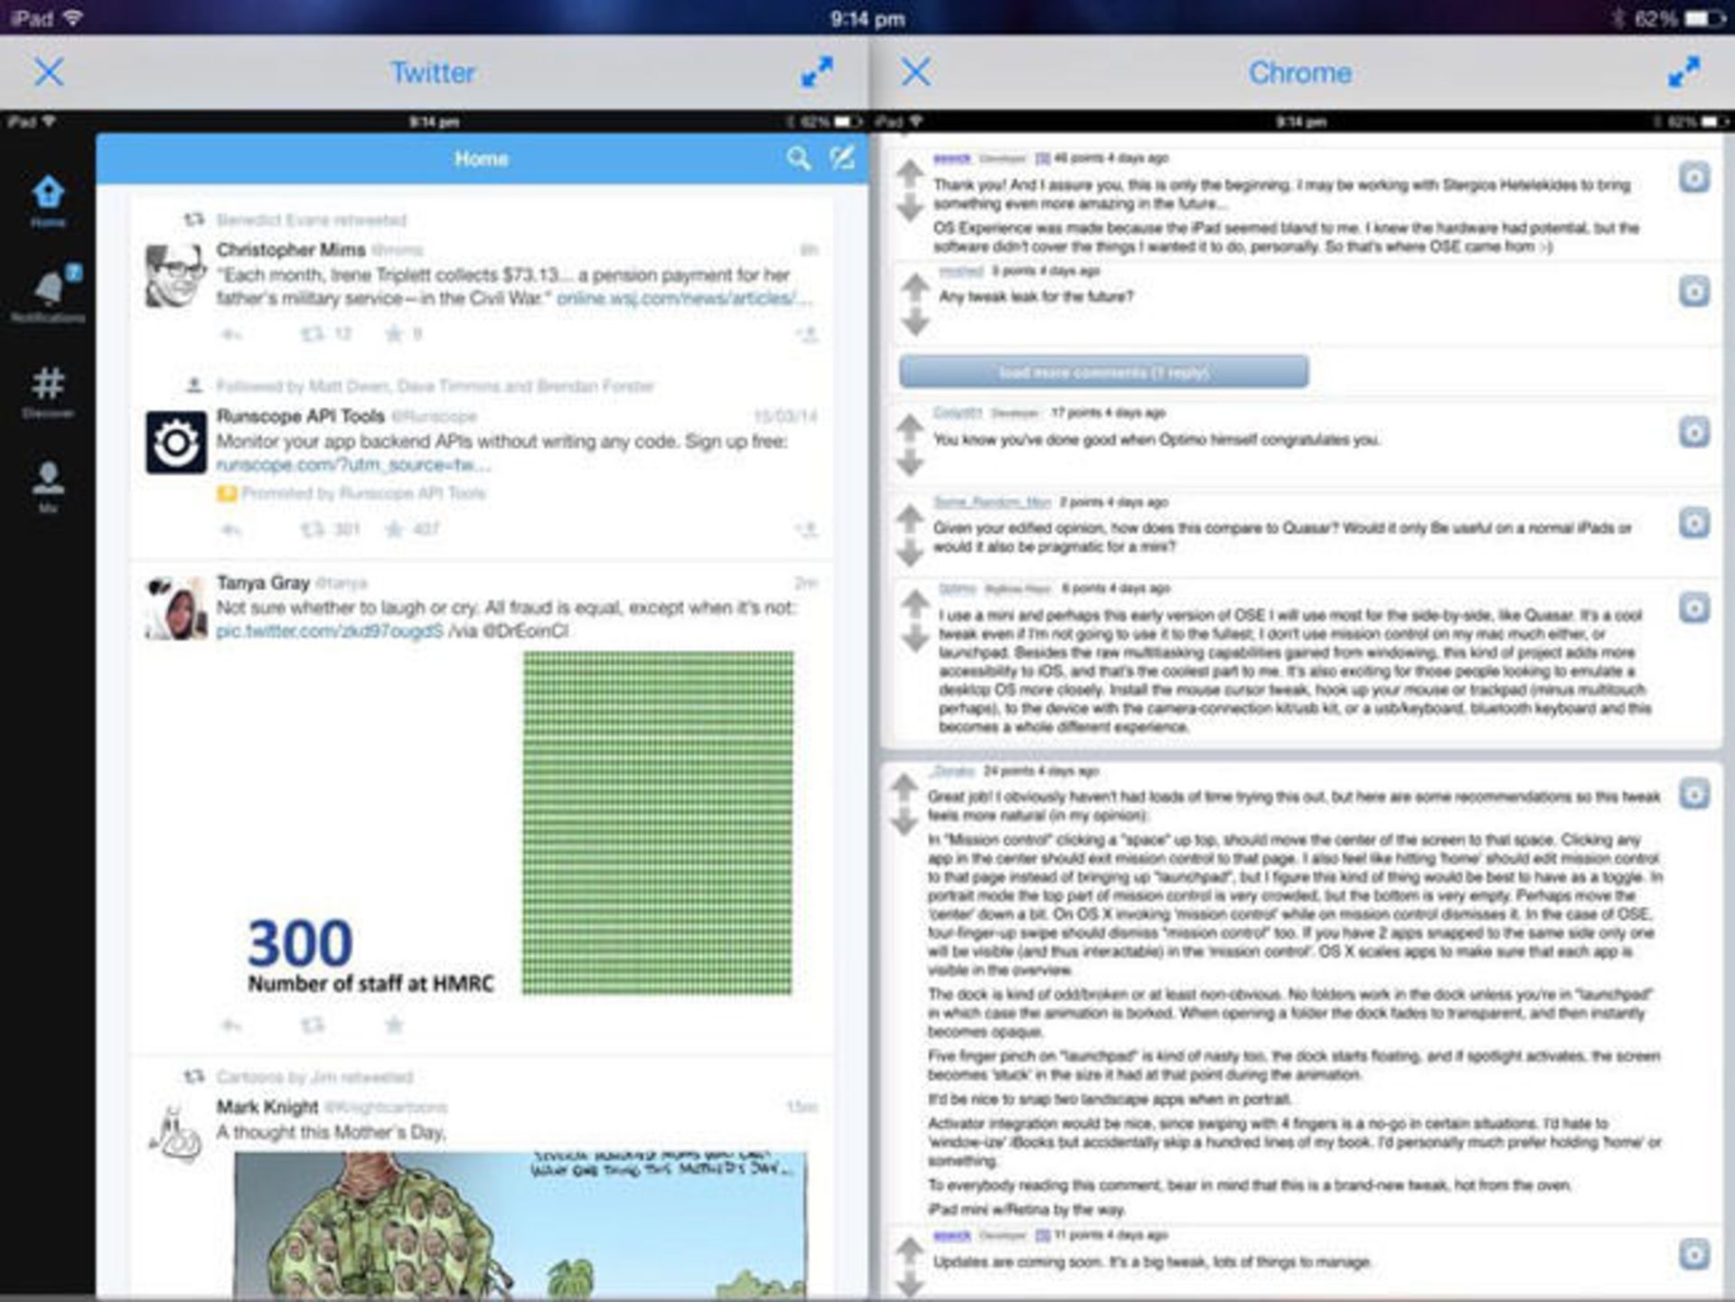Favorite Tanya Gray tweet
1735x1302 pixels.
point(394,1025)
